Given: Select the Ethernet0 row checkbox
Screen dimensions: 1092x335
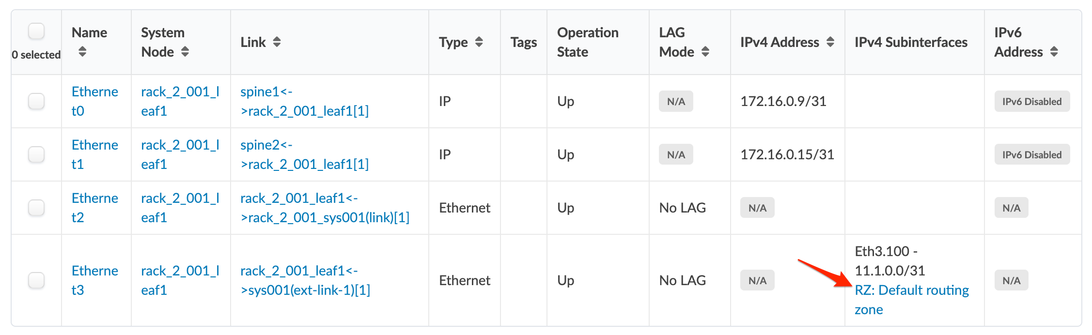Looking at the screenshot, I should click(x=36, y=101).
